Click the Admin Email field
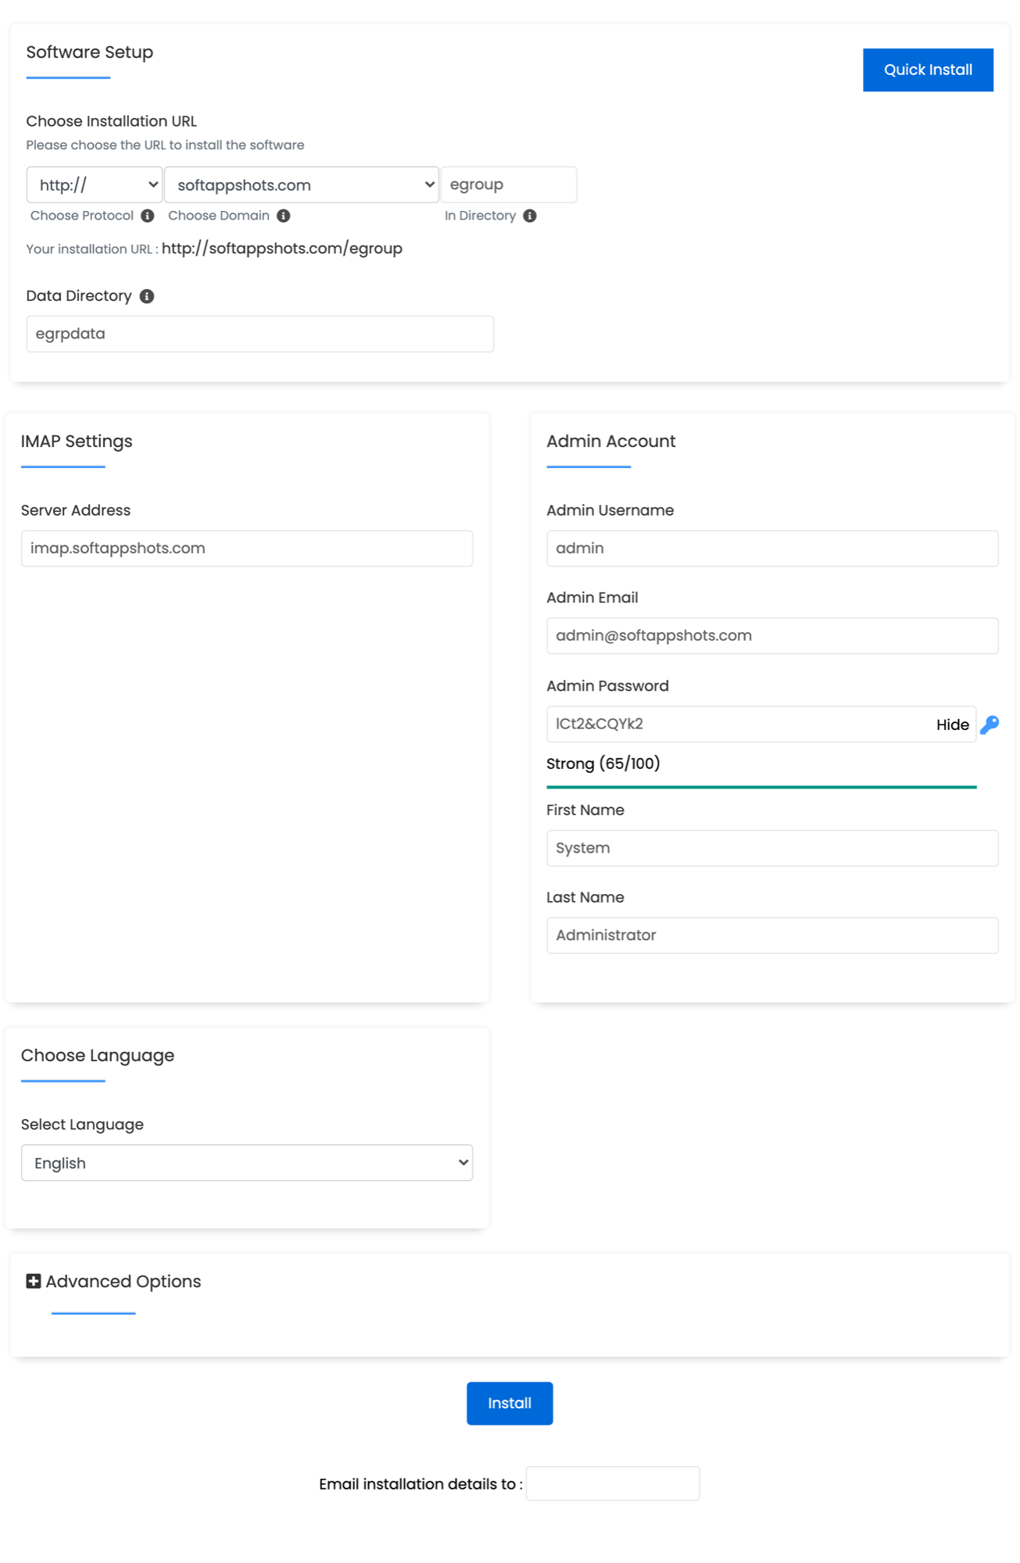The width and height of the screenshot is (1020, 1563). point(772,635)
